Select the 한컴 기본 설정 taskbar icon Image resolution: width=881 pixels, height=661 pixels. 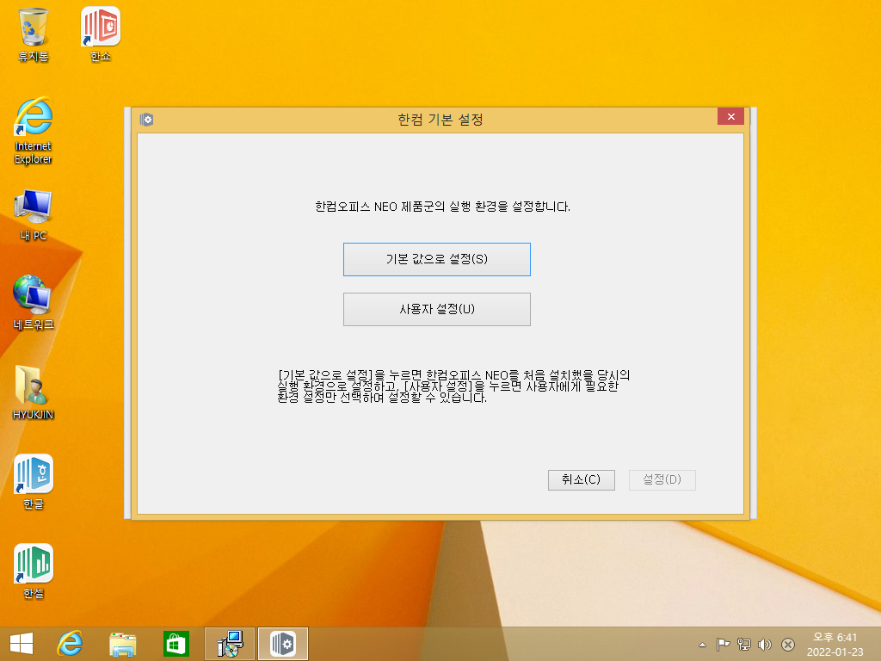[283, 644]
